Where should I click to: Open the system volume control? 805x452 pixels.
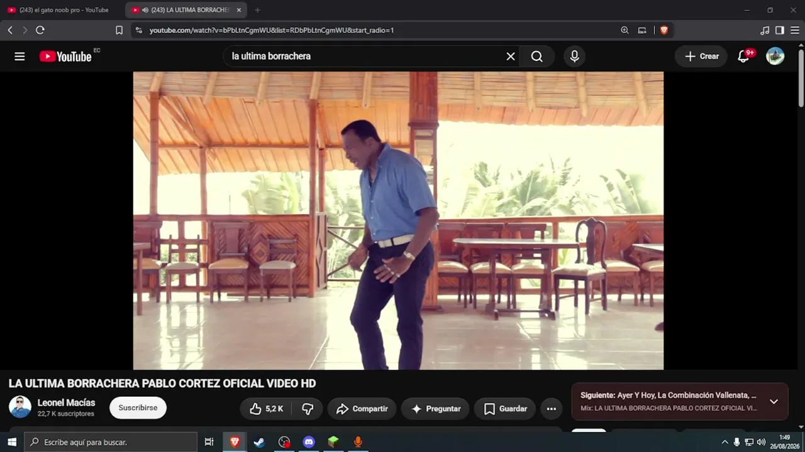[x=761, y=442]
